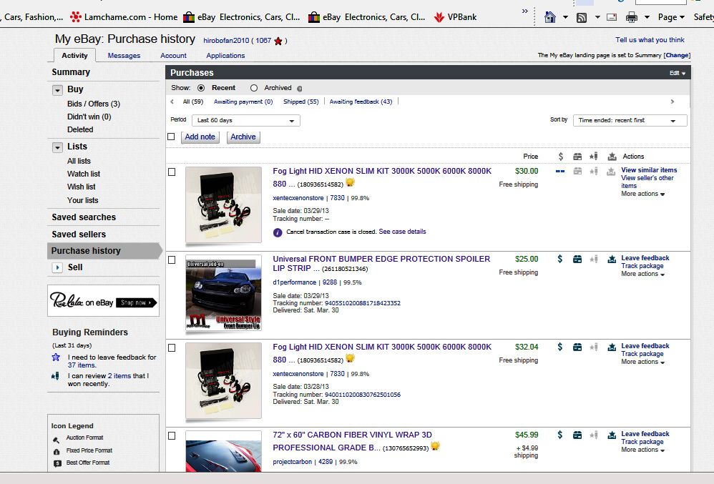Tick the select-all checkbox beside Add note

171,137
